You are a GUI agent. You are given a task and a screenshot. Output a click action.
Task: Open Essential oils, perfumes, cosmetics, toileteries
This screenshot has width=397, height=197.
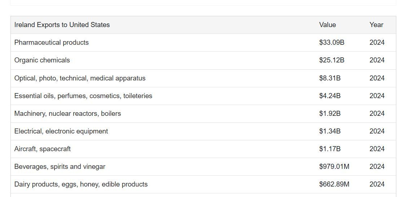click(83, 96)
